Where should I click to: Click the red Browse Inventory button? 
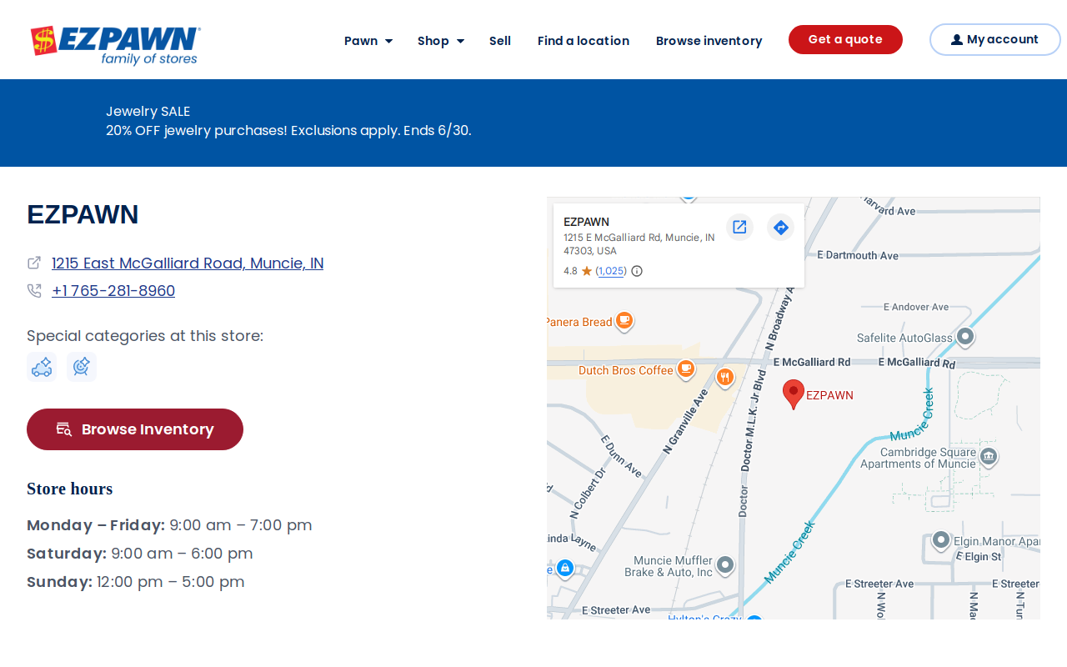click(135, 429)
